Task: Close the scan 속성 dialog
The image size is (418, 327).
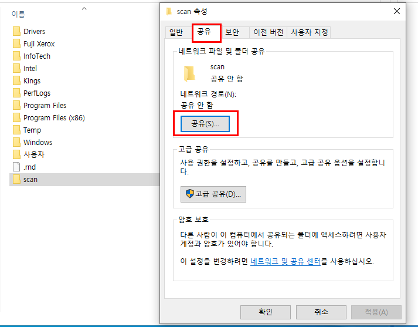Action: (x=397, y=11)
